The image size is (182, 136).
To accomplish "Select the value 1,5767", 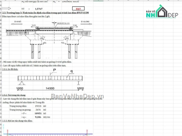I will 39,9.
